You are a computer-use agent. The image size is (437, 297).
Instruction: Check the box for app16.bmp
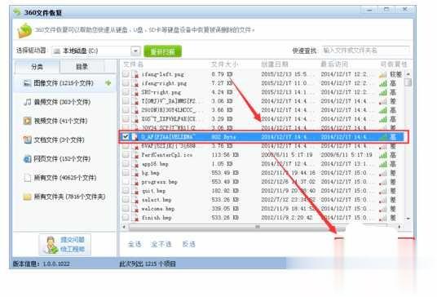click(x=126, y=163)
